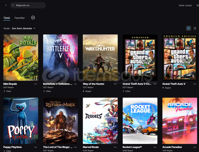This screenshot has width=199, height=152.
Task: Open more options for Grand Theft Auto V Enhanced
Action: pyautogui.click(x=155, y=84)
